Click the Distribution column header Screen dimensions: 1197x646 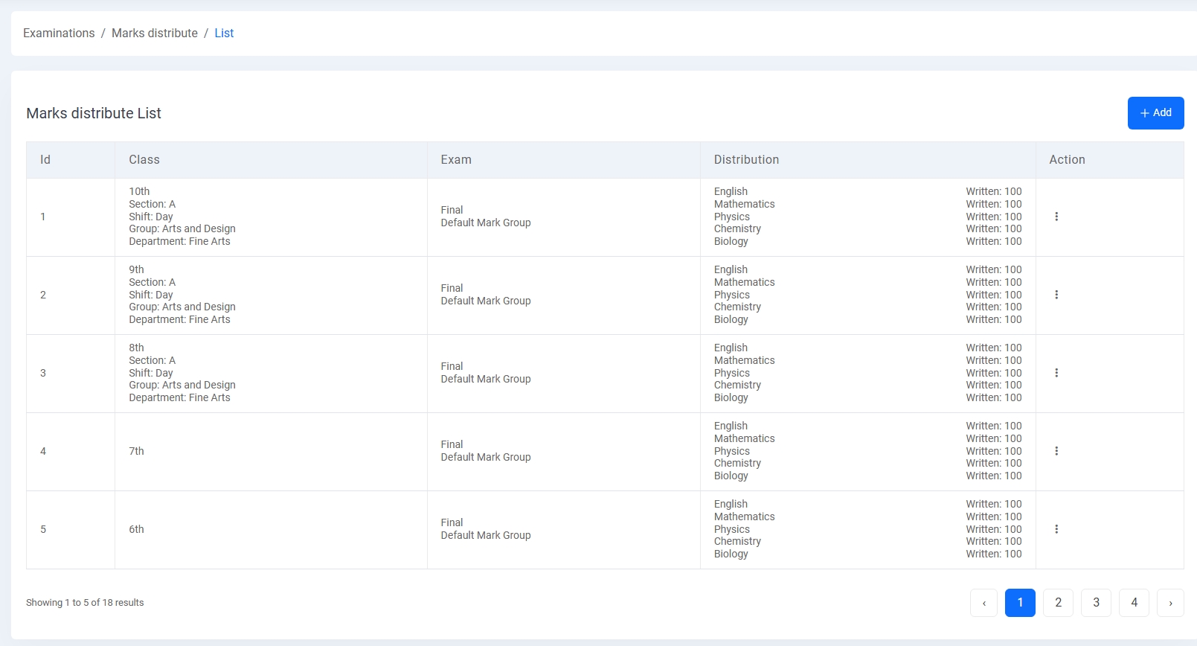point(746,160)
